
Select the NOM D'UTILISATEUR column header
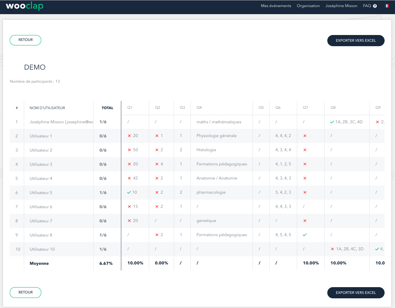[x=47, y=108]
